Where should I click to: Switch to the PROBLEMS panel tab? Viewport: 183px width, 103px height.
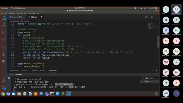[x=14, y=71]
